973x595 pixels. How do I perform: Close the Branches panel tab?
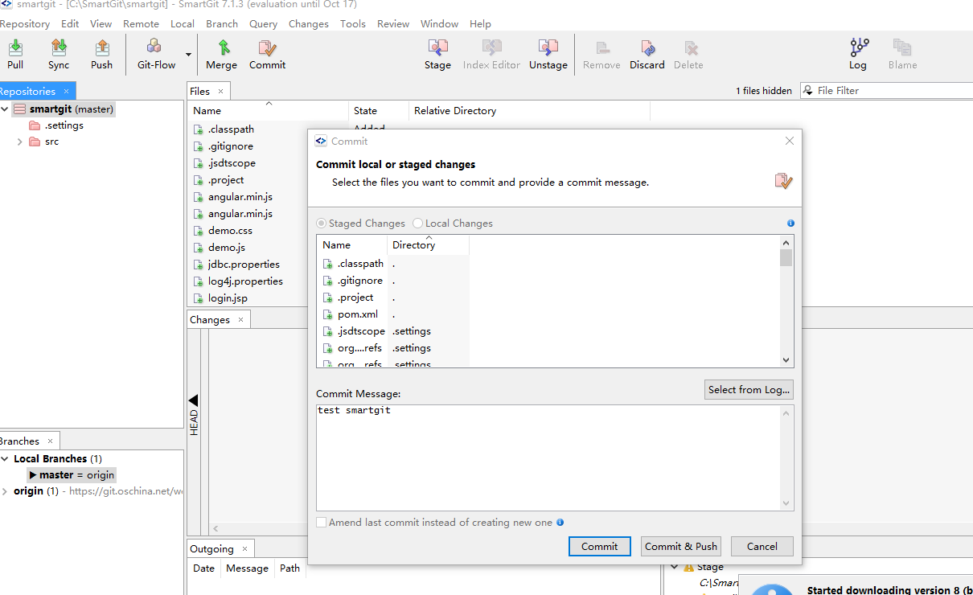[x=49, y=441]
